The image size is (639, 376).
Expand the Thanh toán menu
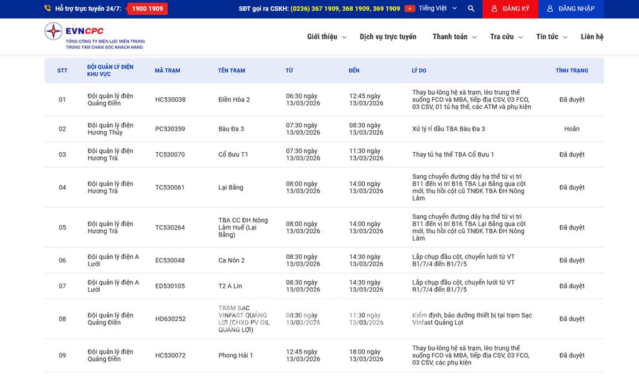point(454,37)
